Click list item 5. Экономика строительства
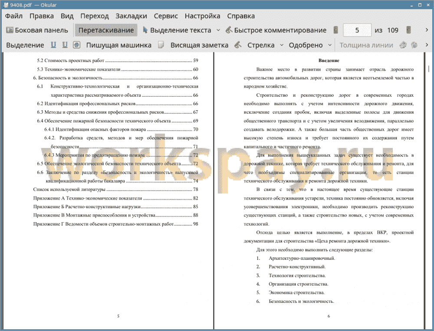434x331 pixels. point(290,292)
